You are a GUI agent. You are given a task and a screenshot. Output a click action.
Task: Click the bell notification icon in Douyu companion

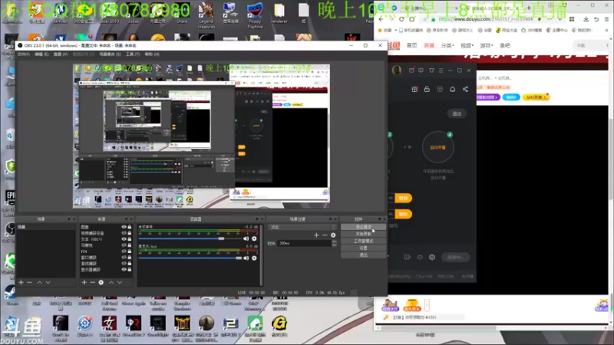(x=452, y=89)
